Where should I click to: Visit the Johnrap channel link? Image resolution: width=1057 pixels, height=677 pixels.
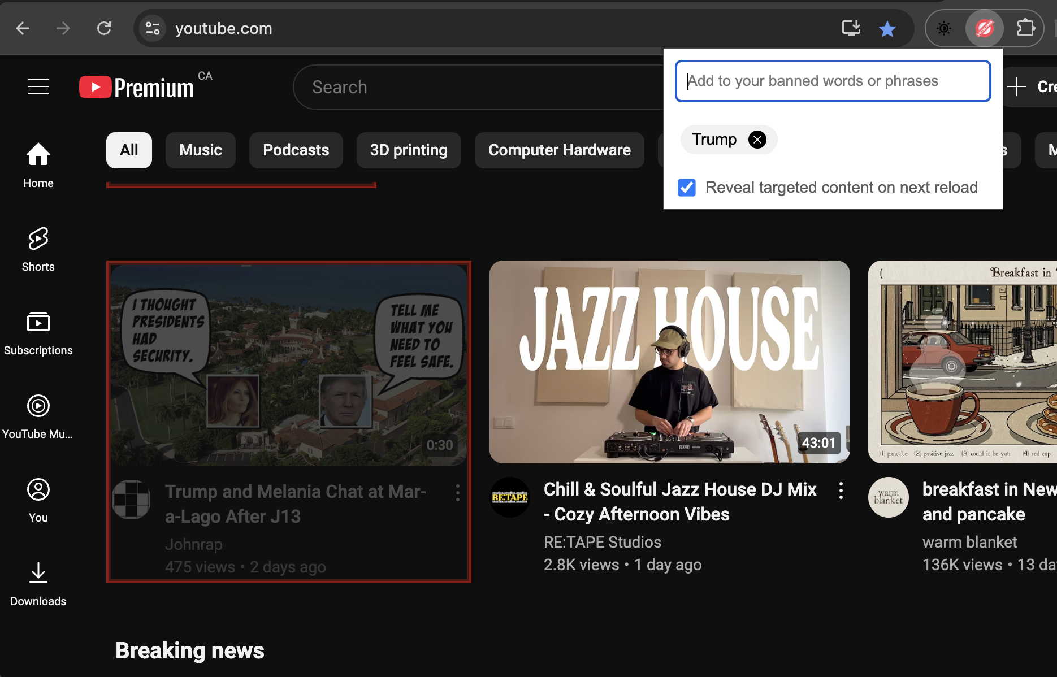(194, 544)
